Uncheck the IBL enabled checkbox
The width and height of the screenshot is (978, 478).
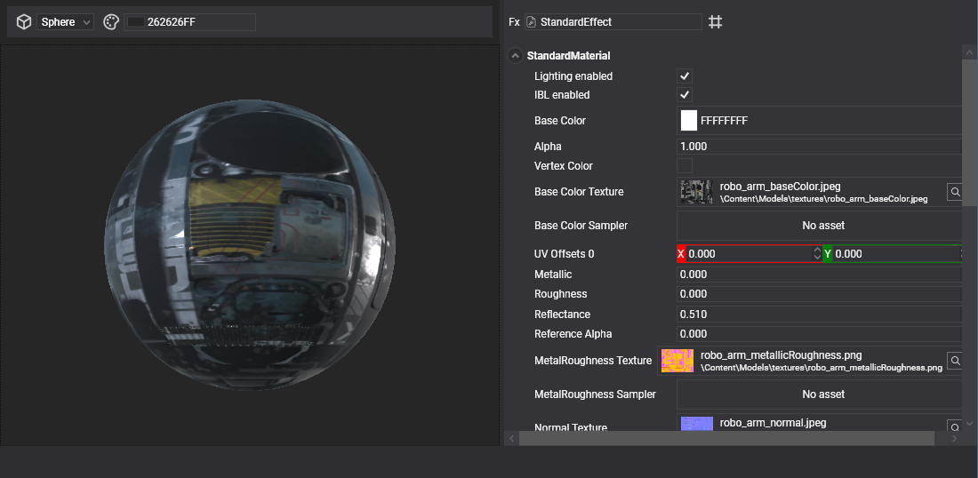click(685, 95)
